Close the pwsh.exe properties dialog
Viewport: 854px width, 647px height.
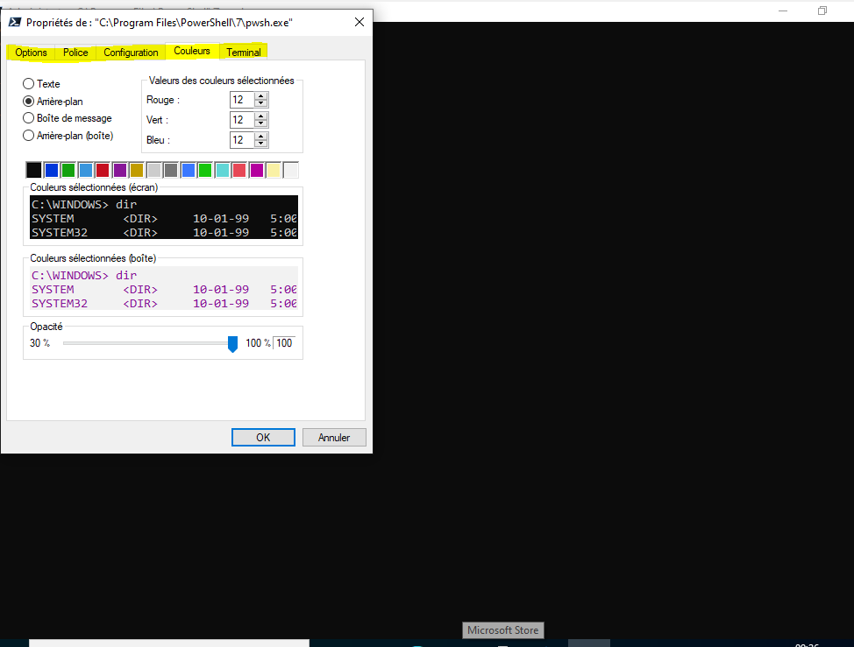pos(359,23)
